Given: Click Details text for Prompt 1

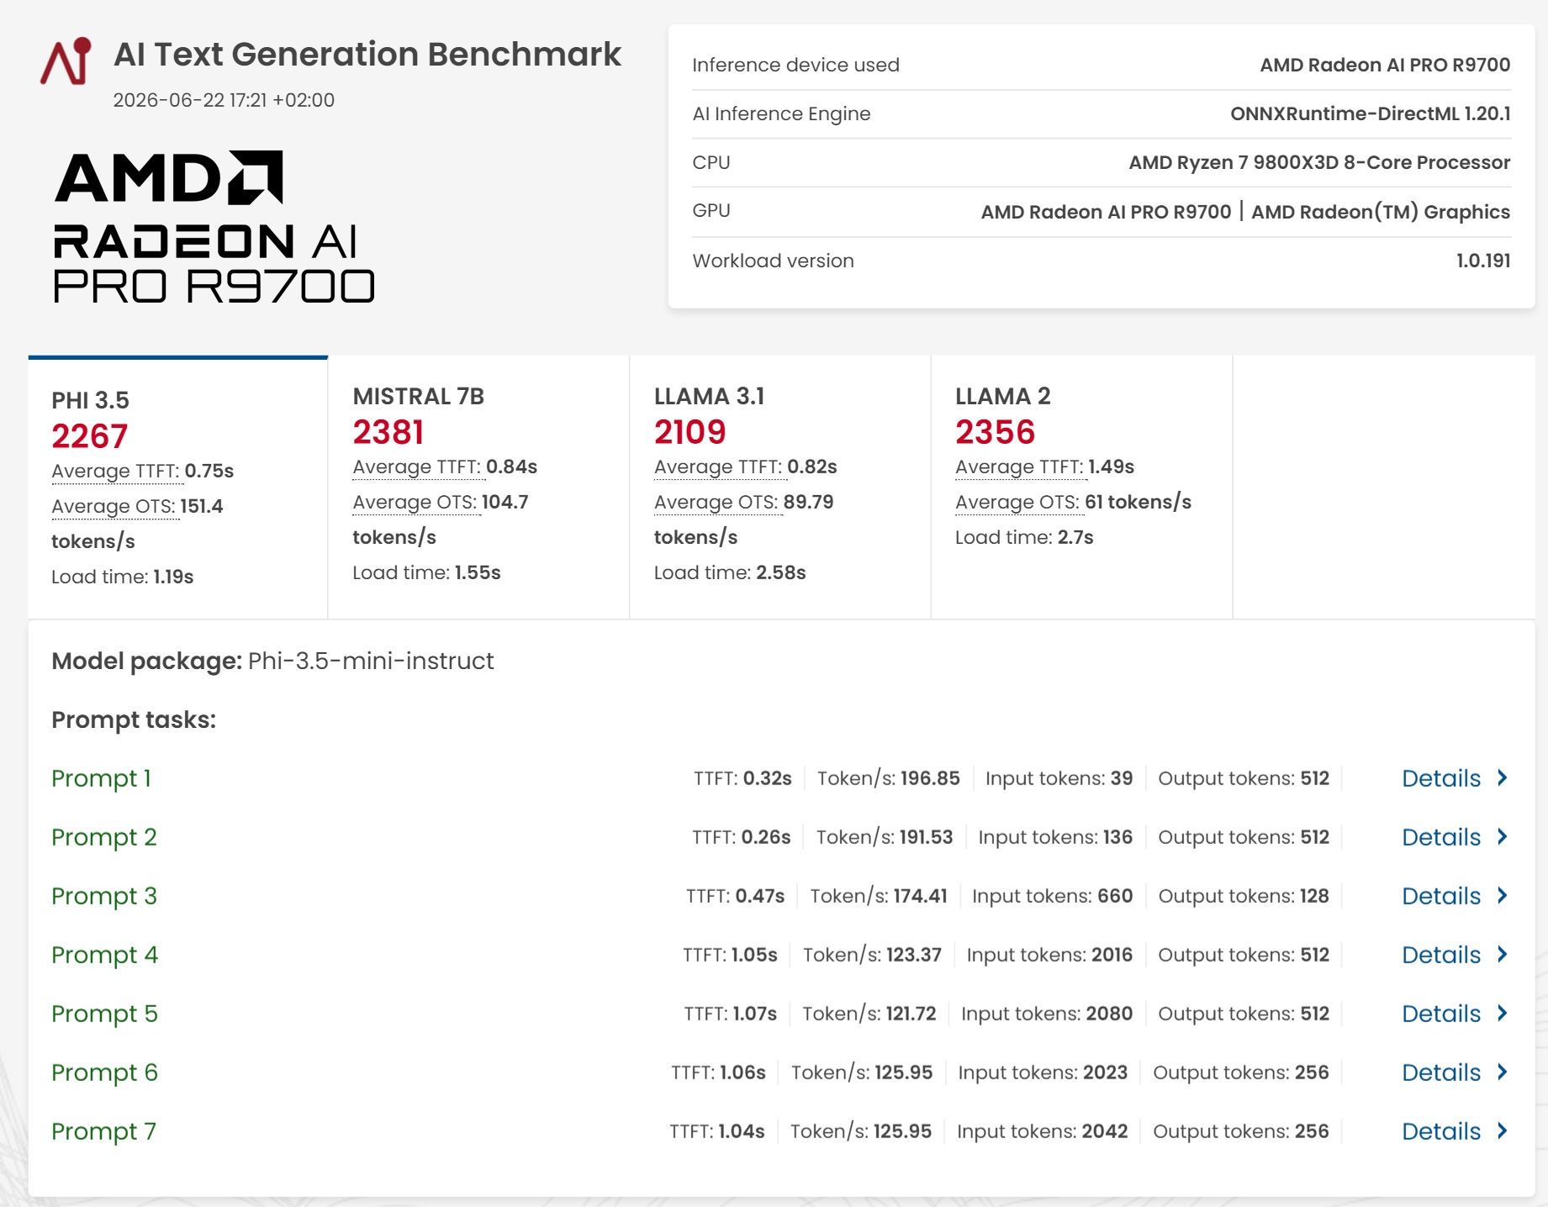Looking at the screenshot, I should (x=1440, y=778).
